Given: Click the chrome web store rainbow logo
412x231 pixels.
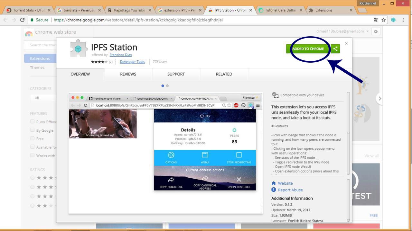Looking at the screenshot, I should pos(29,32).
